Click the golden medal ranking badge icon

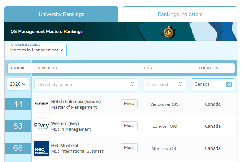click(x=169, y=32)
